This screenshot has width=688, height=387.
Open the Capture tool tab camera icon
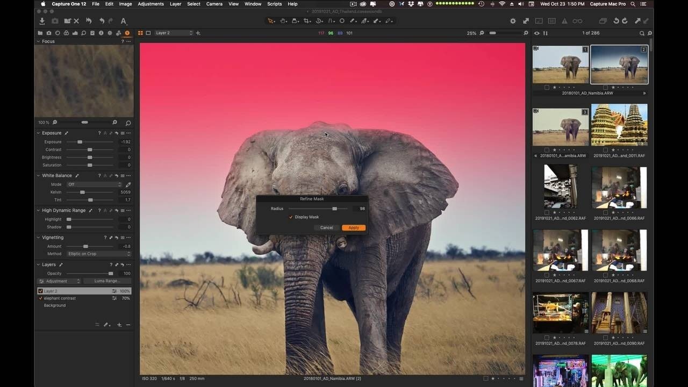point(48,33)
